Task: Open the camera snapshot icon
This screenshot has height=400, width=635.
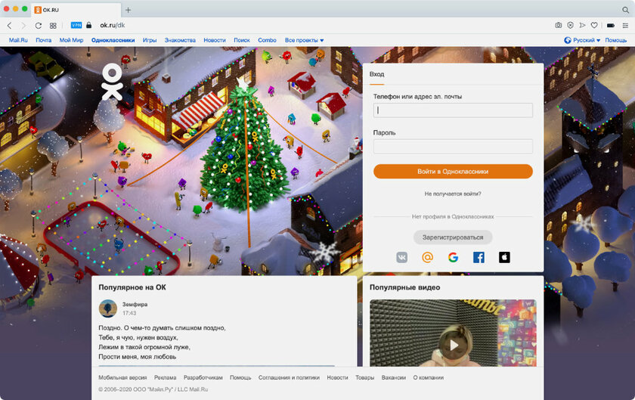Action: click(x=559, y=25)
